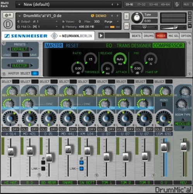
Task: Click the SAVE preset button
Action: pos(26,55)
